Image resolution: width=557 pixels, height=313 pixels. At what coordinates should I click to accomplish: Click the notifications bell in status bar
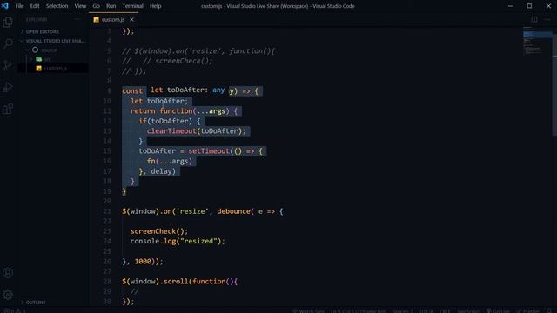[549, 311]
